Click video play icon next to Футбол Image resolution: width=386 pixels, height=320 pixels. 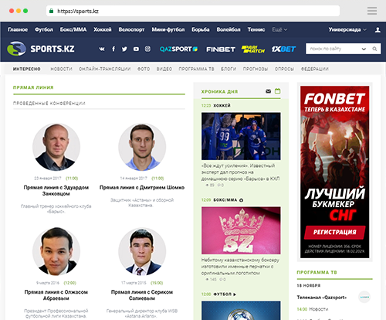[x=235, y=294]
